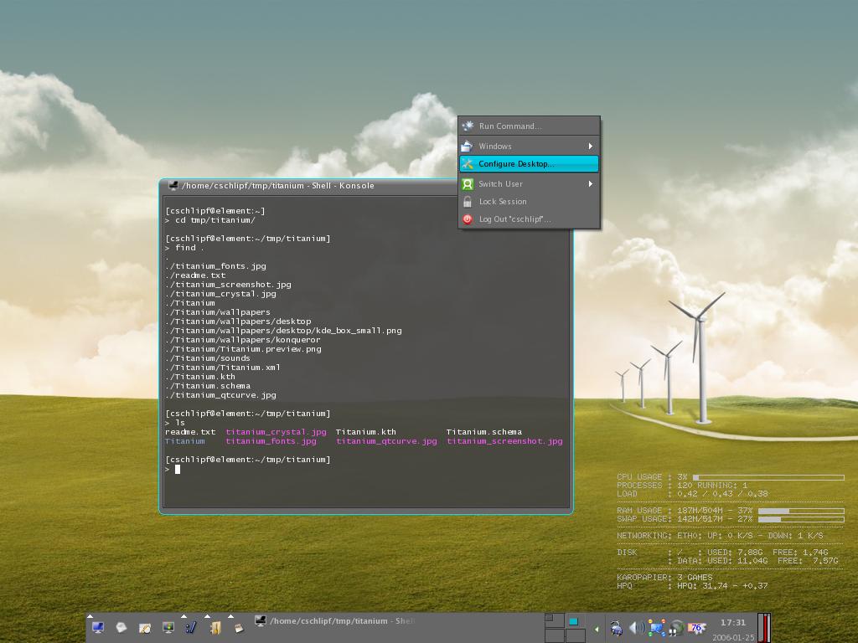Click the NETWORKING ETH0 status line
Viewport: 858px width, 643px height.
pyautogui.click(x=720, y=536)
